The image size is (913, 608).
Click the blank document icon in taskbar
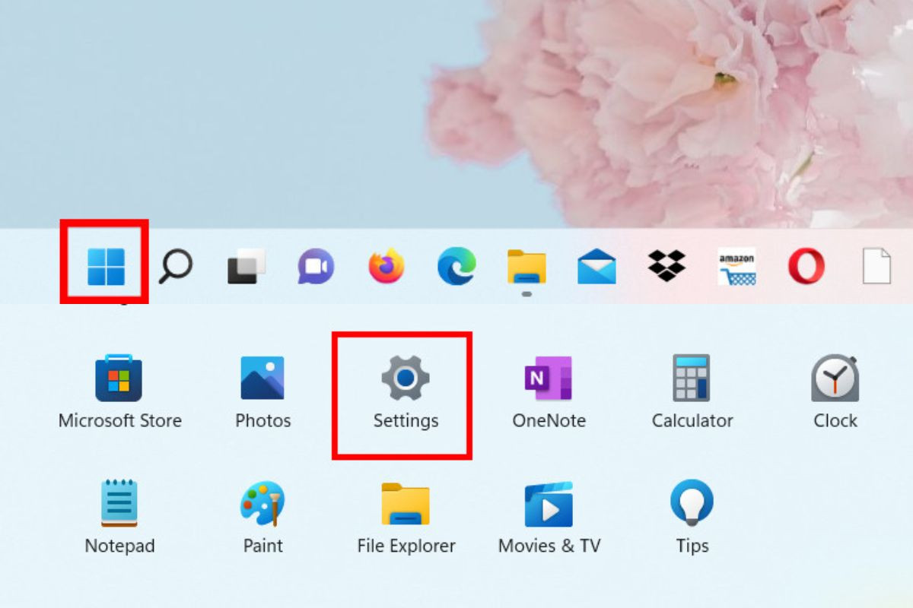[876, 267]
